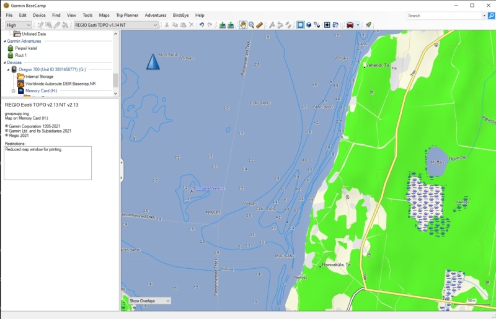Image resolution: width=496 pixels, height=319 pixels.
Task: Open the BirdsEye menu
Action: (x=180, y=15)
